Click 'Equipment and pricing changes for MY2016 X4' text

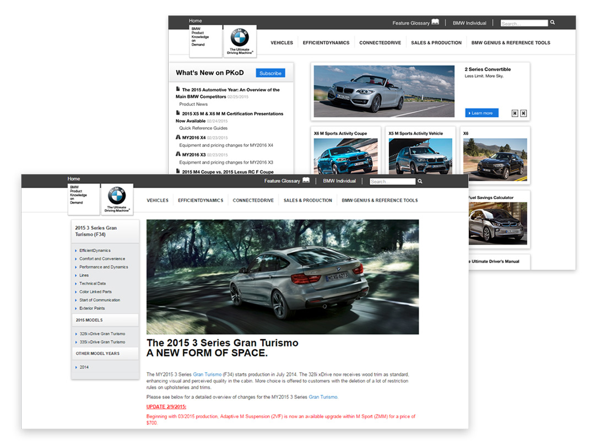click(x=226, y=145)
